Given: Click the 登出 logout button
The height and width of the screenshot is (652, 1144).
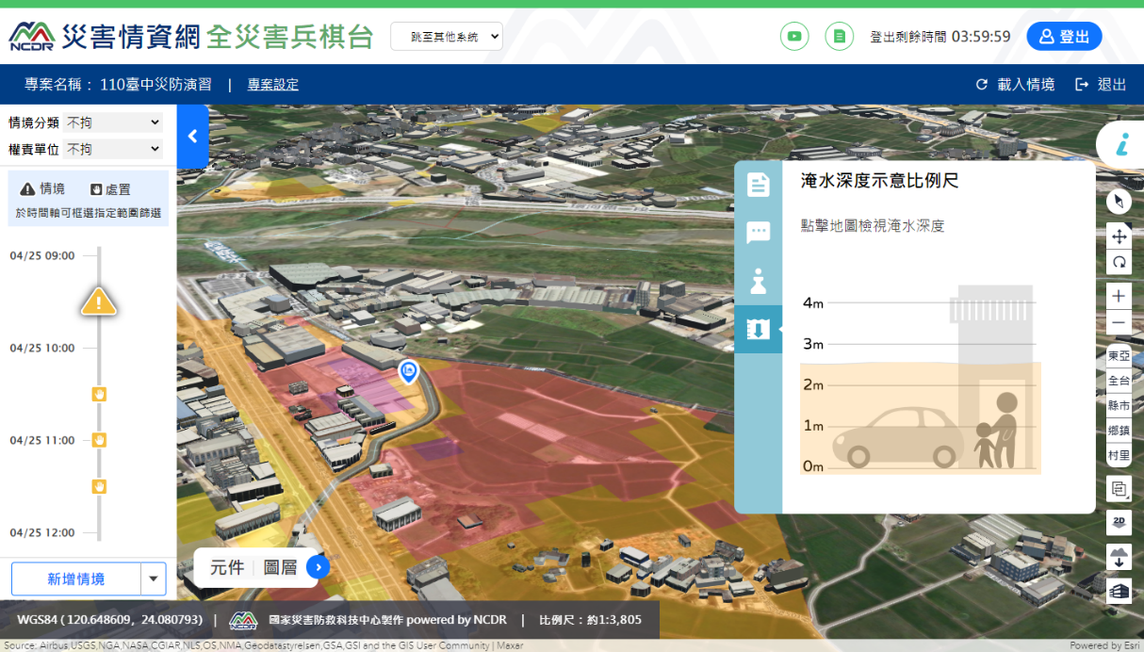Looking at the screenshot, I should pos(1064,37).
